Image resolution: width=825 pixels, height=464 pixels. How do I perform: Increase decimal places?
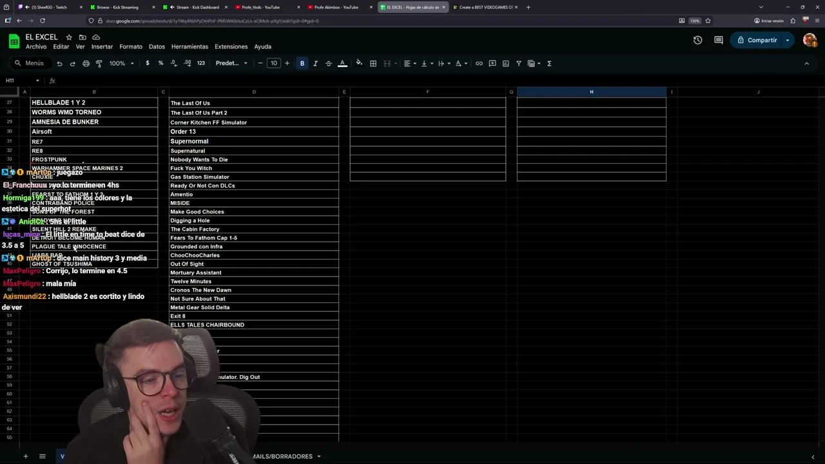coord(188,63)
